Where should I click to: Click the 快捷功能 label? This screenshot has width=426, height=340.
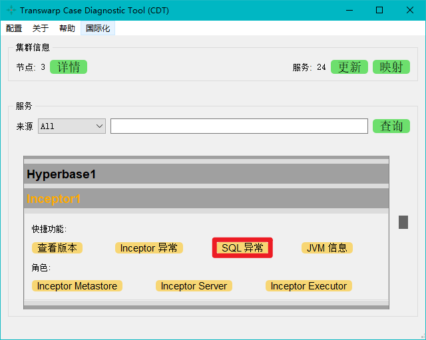49,229
